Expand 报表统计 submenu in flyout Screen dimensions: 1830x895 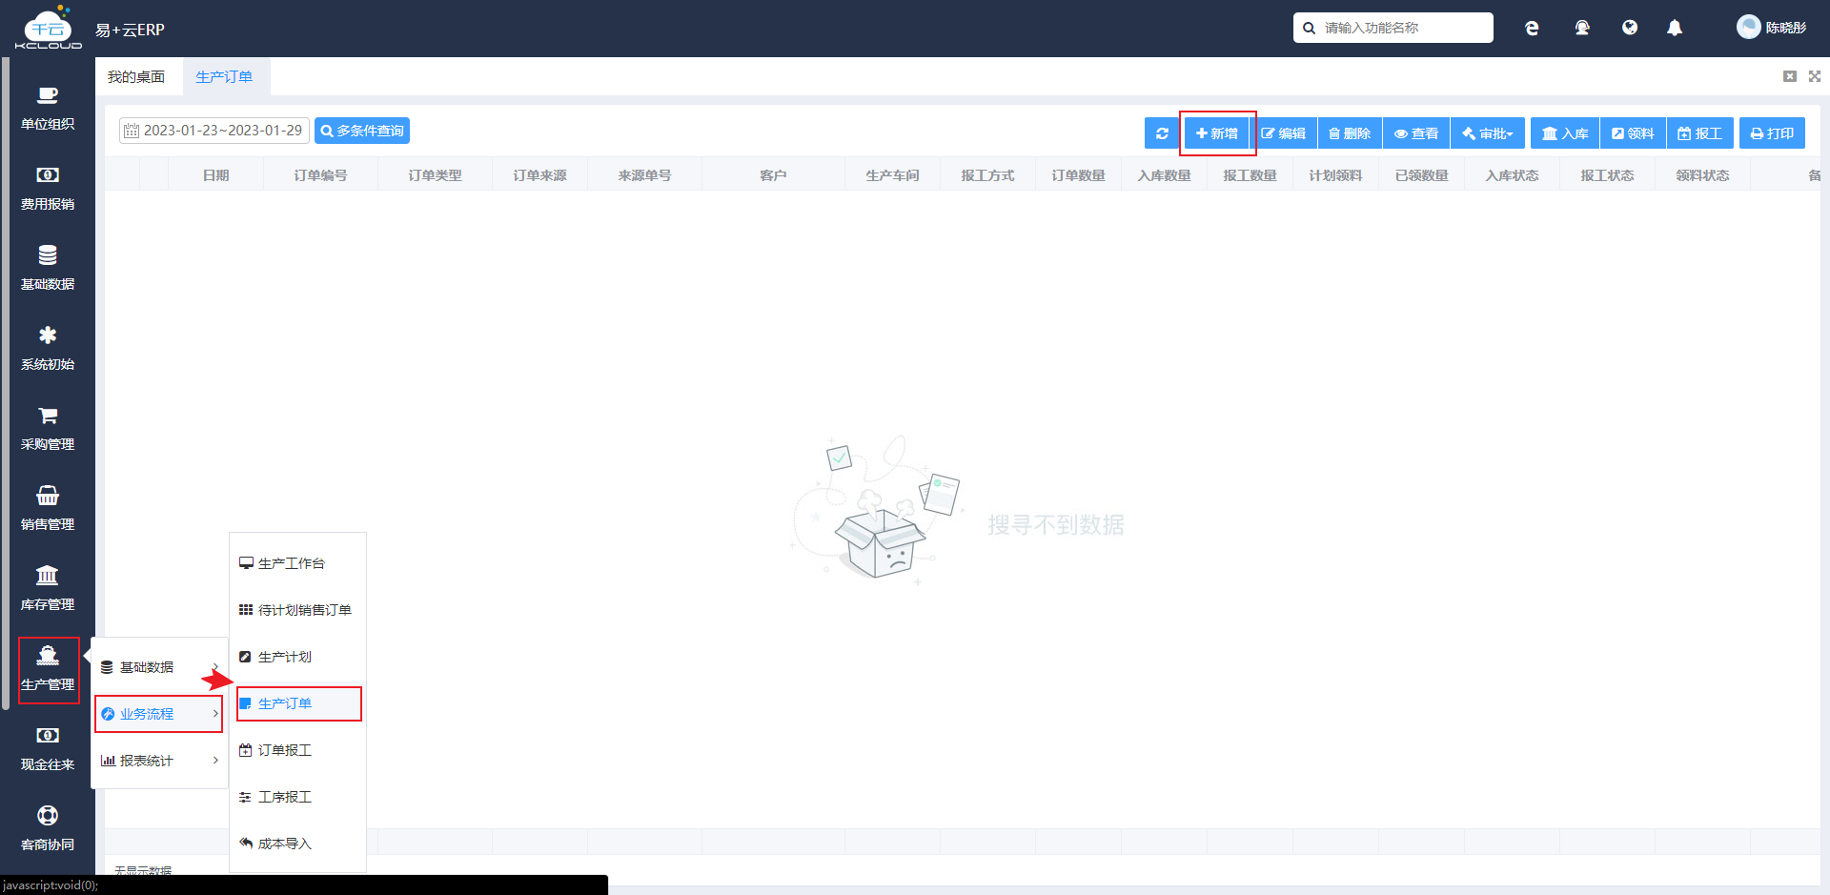159,761
